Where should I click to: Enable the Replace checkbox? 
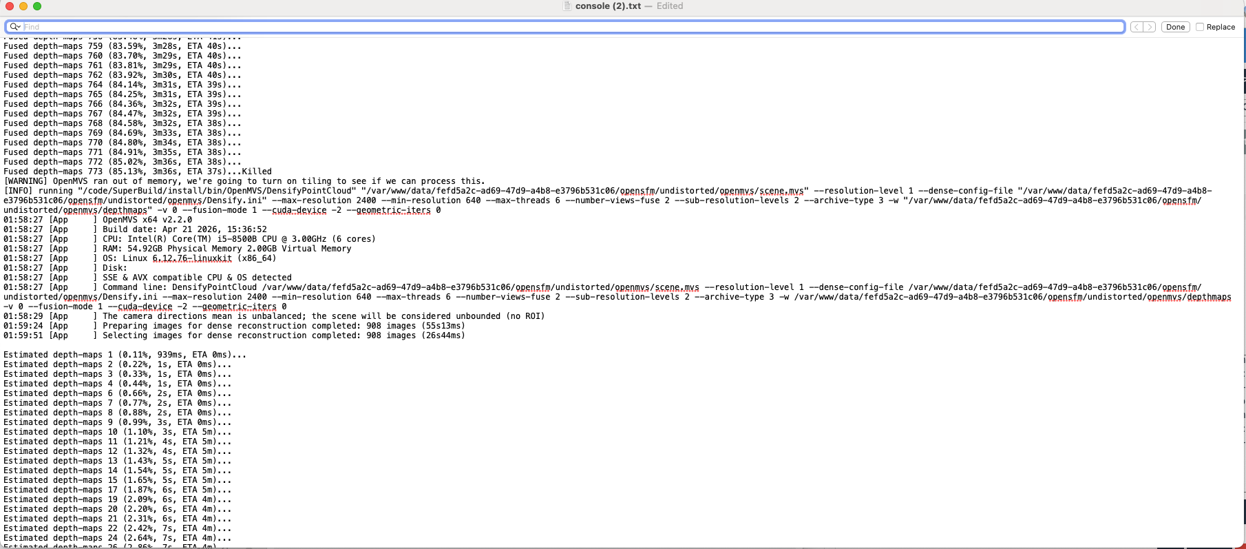[1200, 27]
